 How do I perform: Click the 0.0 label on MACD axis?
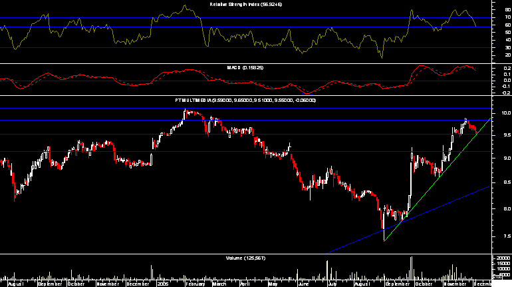coord(507,81)
